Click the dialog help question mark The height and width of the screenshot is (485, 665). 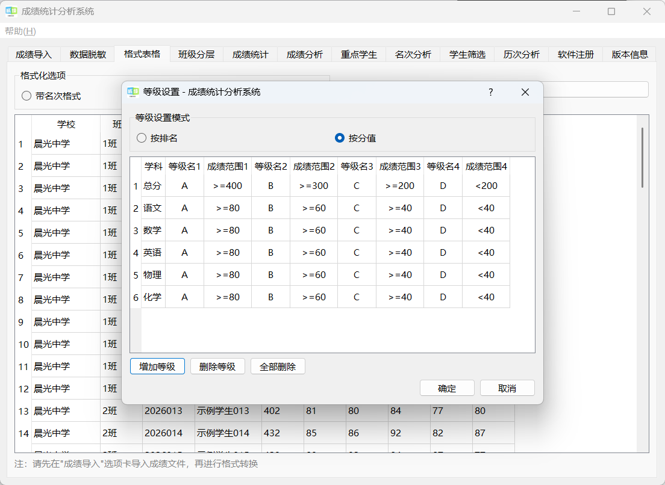click(491, 92)
